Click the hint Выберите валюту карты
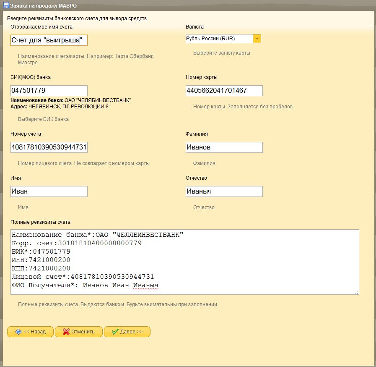The width and height of the screenshot is (376, 367). (222, 53)
